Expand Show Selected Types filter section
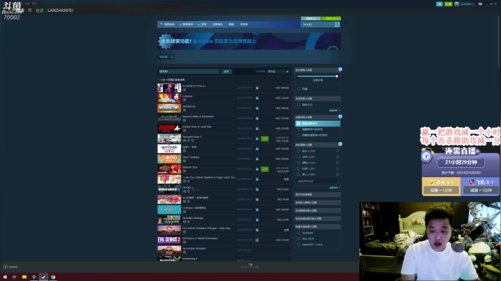 click(317, 195)
